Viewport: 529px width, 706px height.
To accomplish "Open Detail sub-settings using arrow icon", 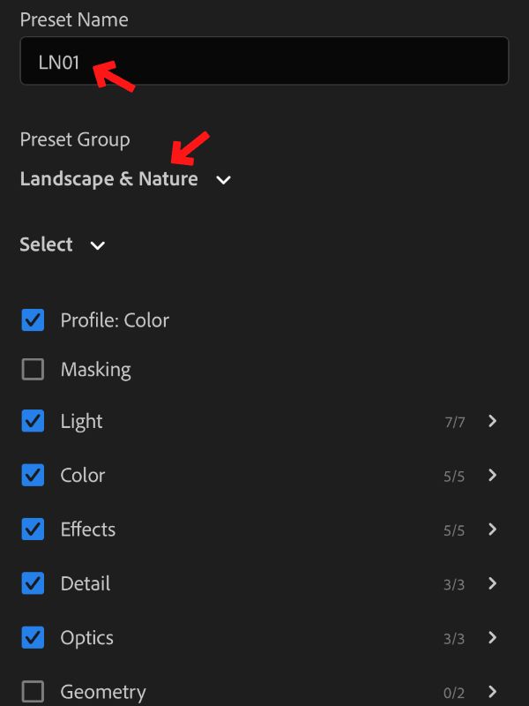I will click(493, 583).
